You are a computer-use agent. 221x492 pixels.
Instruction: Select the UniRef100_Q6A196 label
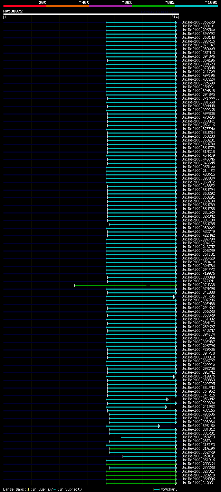pyautogui.click(x=198, y=60)
